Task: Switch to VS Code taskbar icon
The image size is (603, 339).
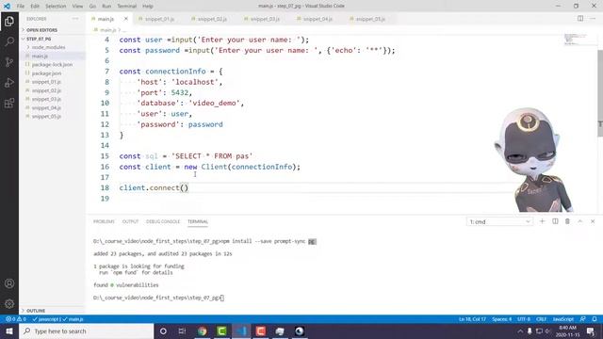Action: (x=241, y=331)
